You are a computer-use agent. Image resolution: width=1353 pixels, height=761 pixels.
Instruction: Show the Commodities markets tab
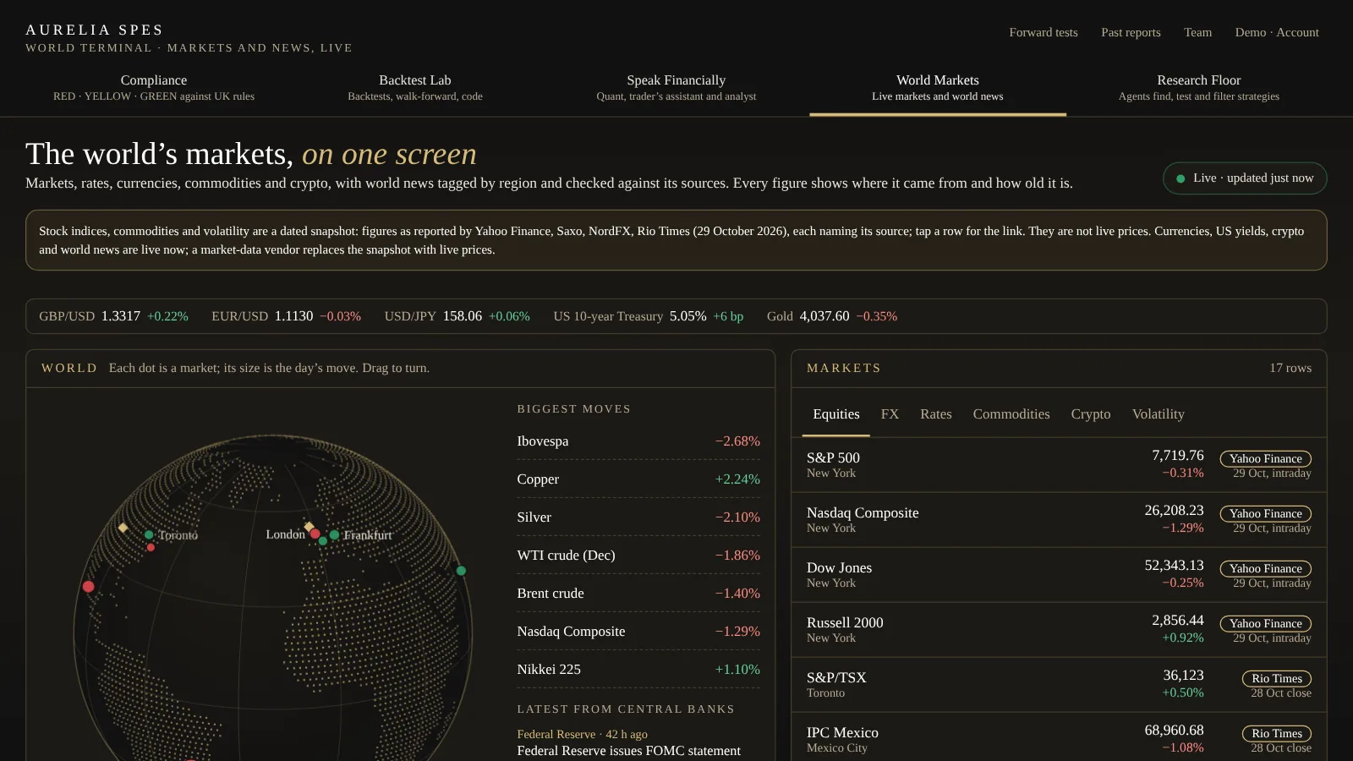click(x=1011, y=414)
